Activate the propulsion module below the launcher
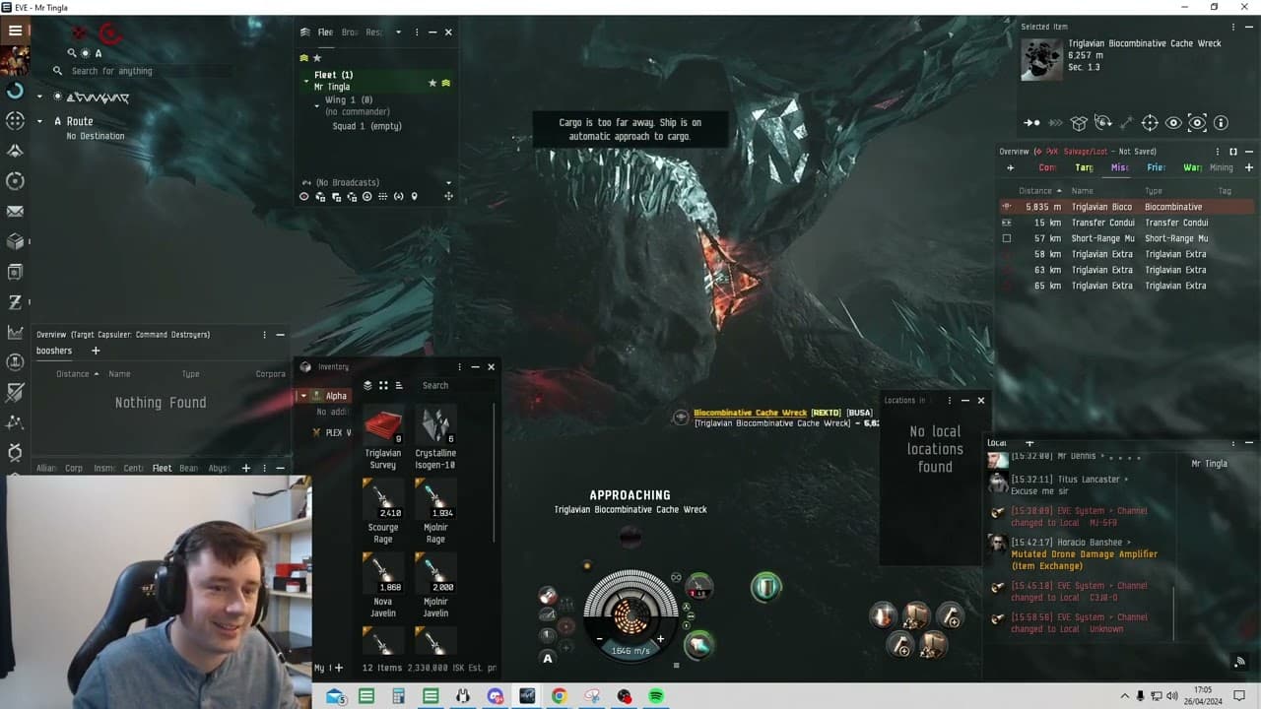1261x709 pixels. coord(698,645)
